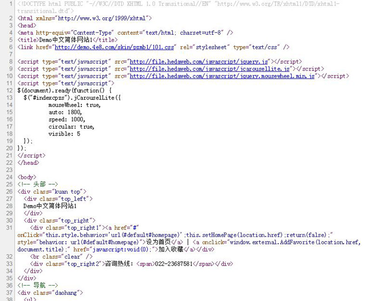Click line number 12 in the gutter
This screenshot has width=372, height=301.
(9, 83)
